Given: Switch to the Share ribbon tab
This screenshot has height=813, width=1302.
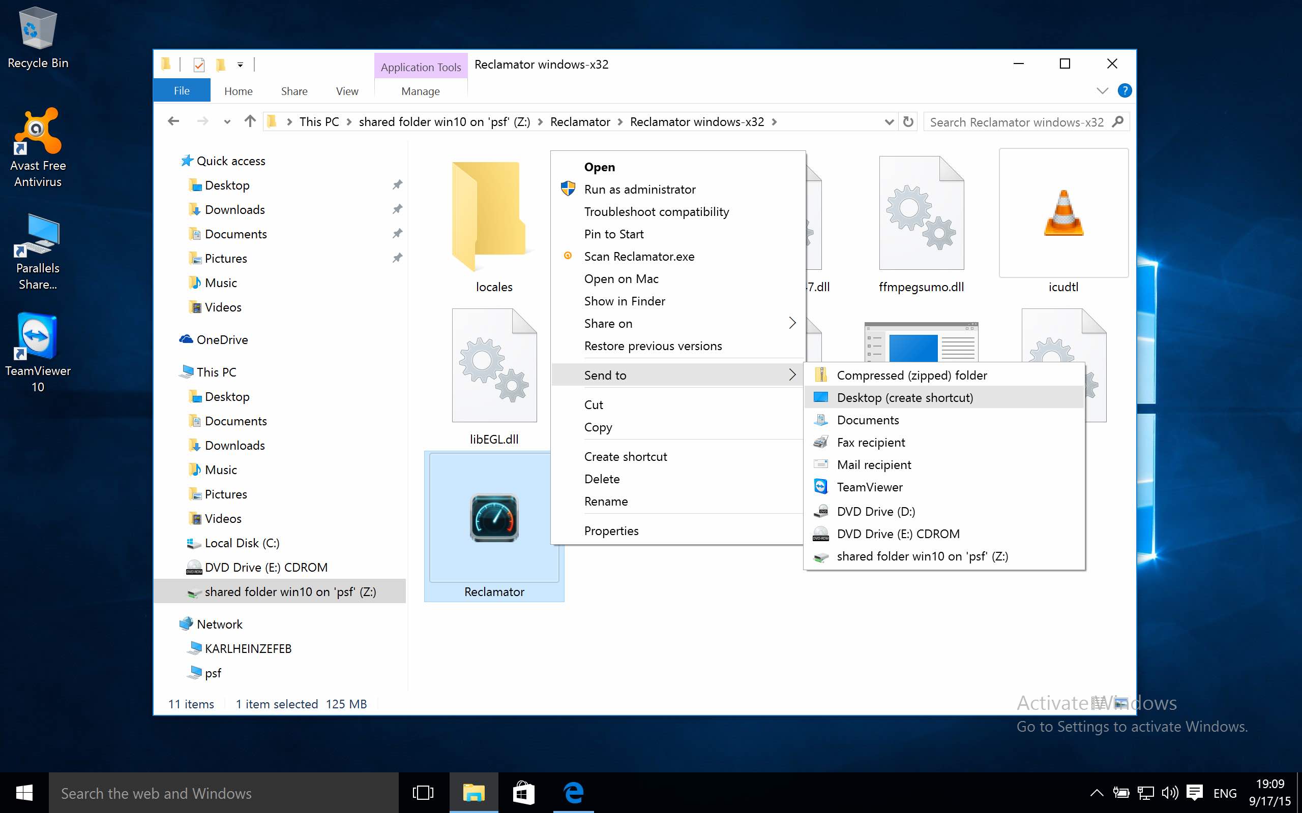Looking at the screenshot, I should pyautogui.click(x=294, y=91).
